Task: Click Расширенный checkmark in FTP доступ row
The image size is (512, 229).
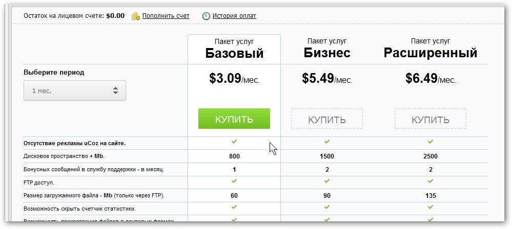Action: click(x=431, y=181)
